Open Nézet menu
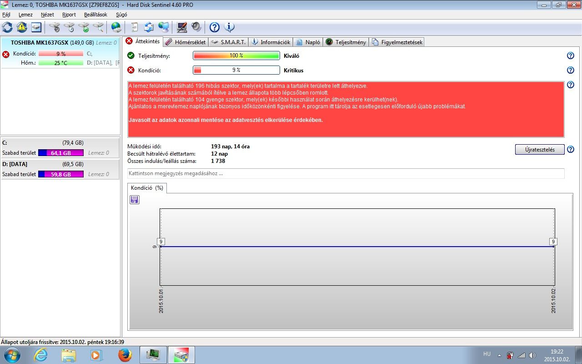 pyautogui.click(x=47, y=15)
